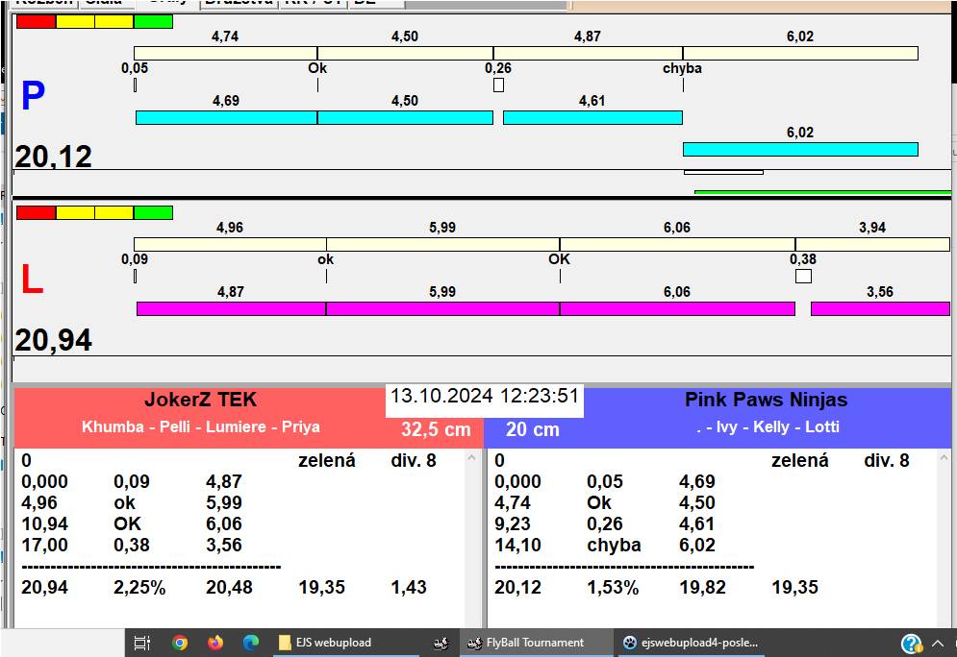Click the blue help question mark icon
This screenshot has height=657, width=957.
tap(911, 644)
